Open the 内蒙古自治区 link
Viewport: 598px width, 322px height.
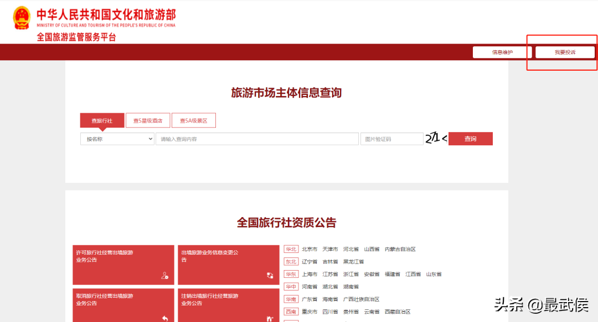[x=400, y=249]
